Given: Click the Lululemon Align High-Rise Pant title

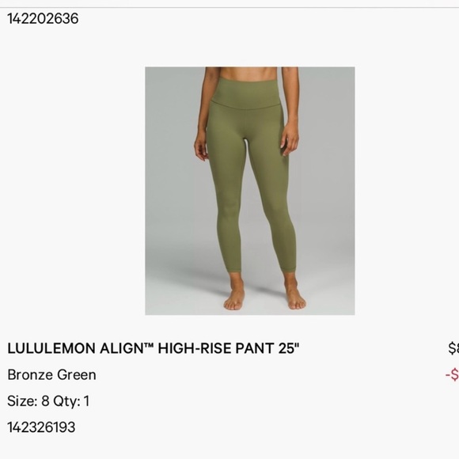Looking at the screenshot, I should [x=154, y=348].
